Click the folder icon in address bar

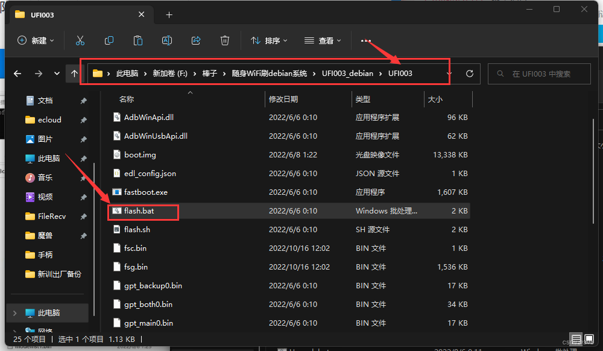coord(98,74)
